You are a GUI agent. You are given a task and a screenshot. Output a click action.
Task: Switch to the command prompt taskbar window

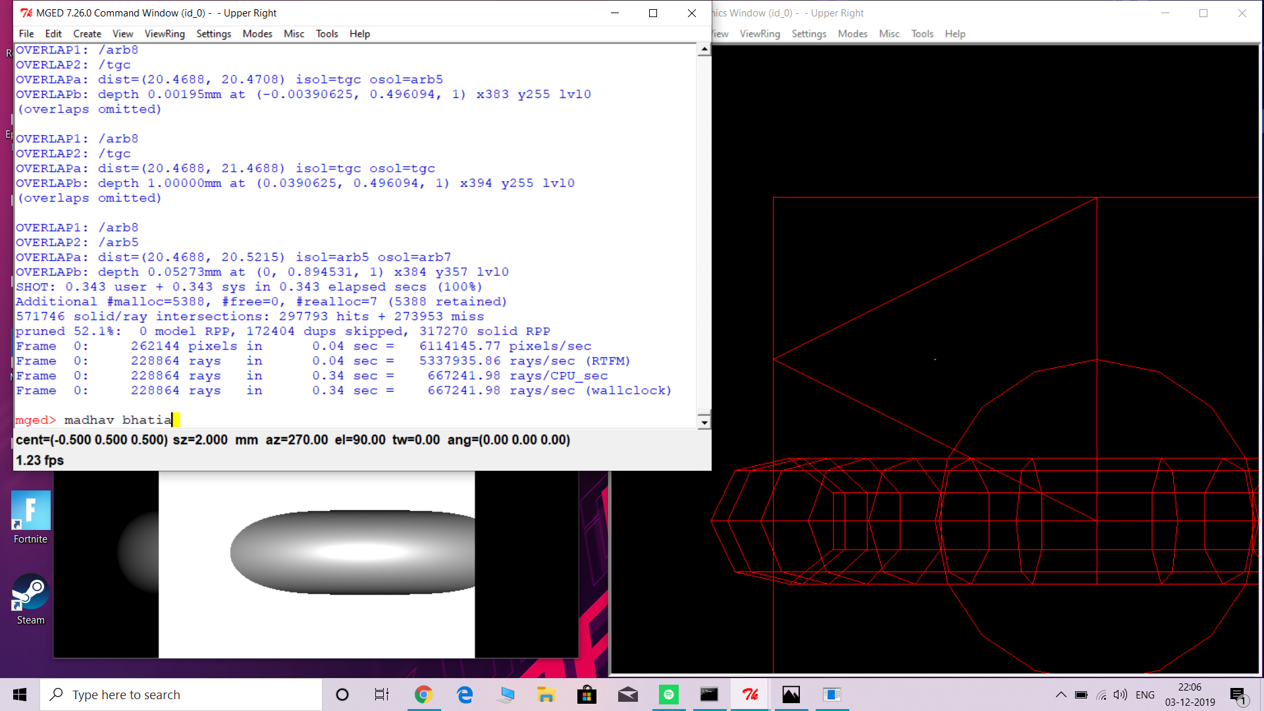[x=709, y=695]
